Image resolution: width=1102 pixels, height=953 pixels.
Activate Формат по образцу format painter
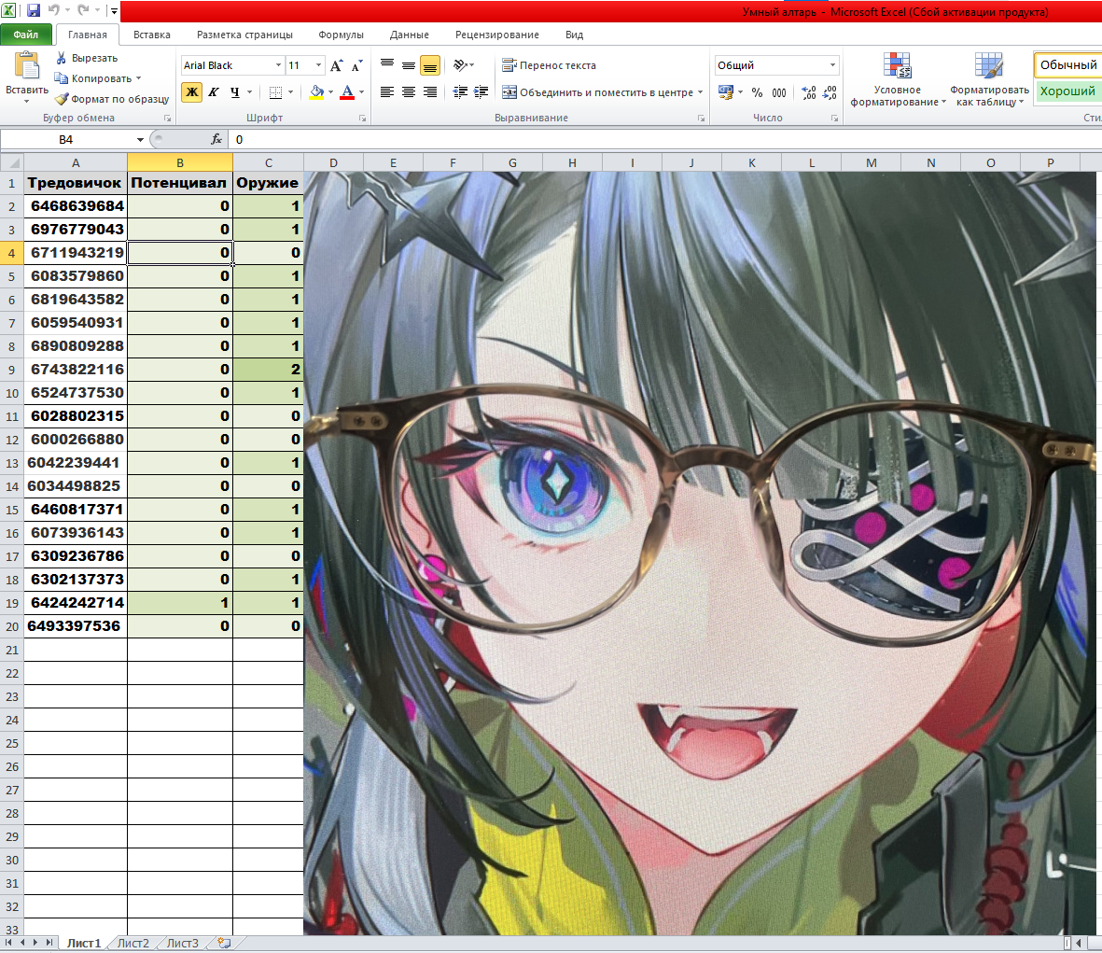click(x=113, y=99)
